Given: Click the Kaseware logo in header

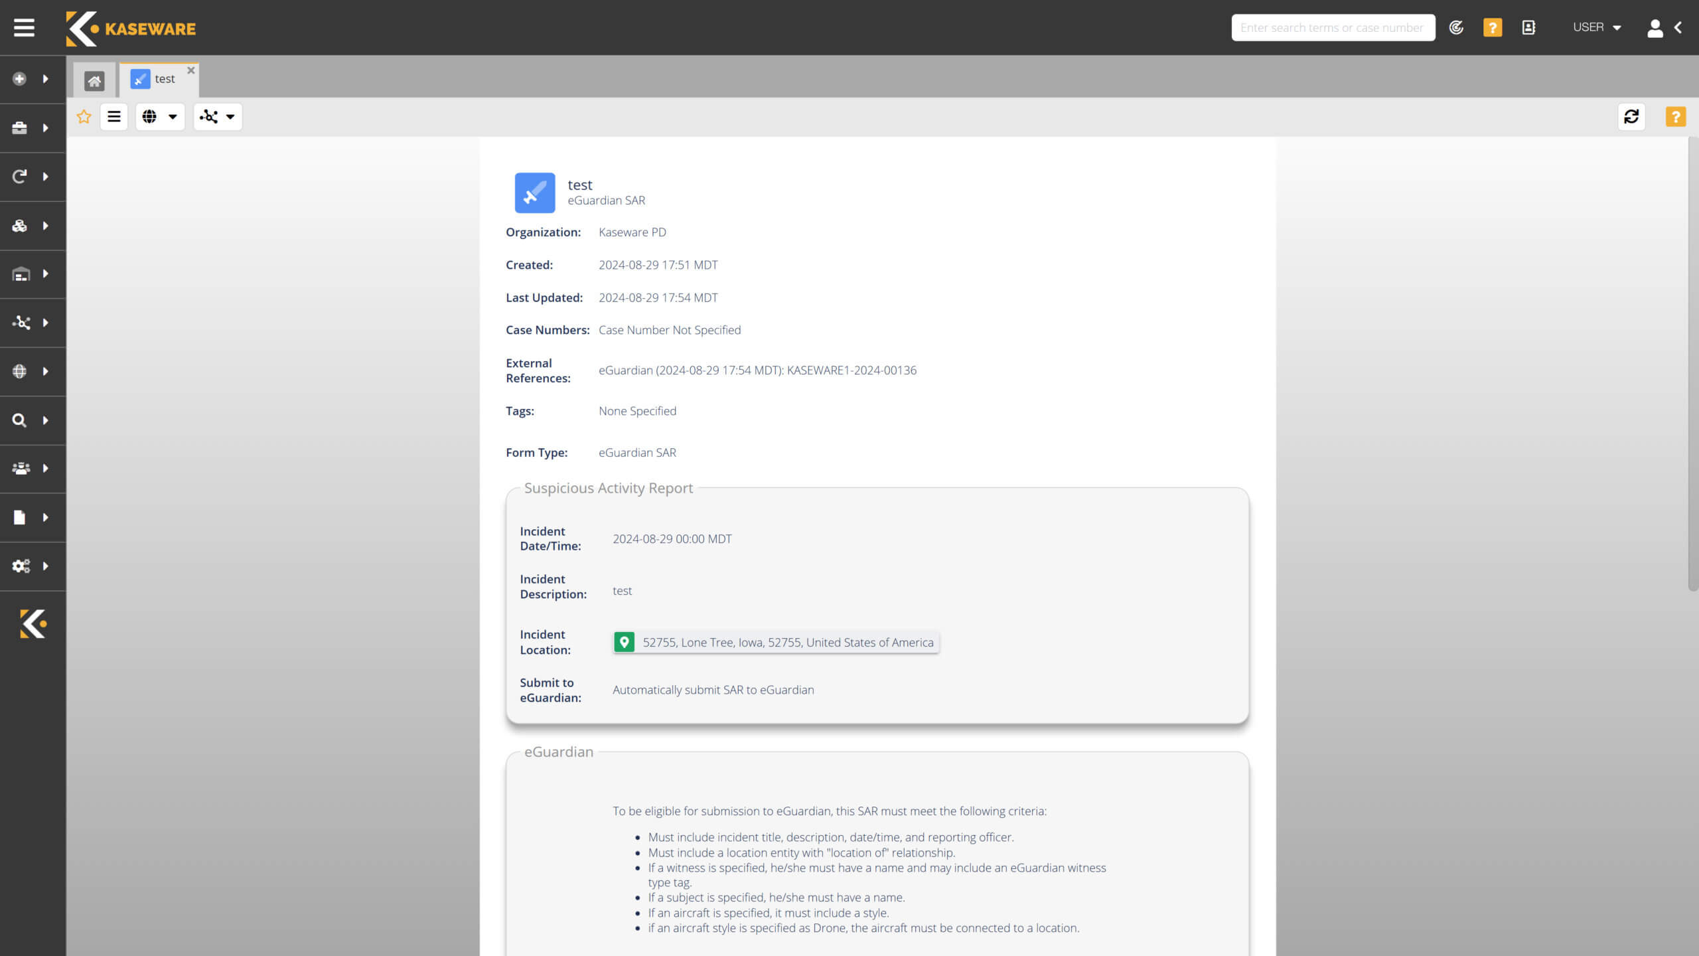Looking at the screenshot, I should tap(131, 29).
